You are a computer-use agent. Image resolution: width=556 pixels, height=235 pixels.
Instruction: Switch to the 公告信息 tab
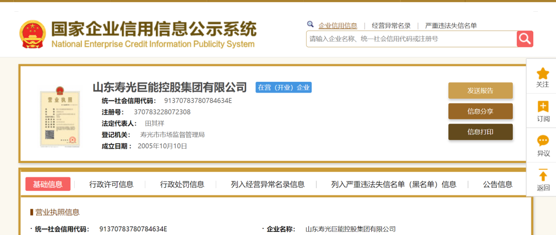[498, 184]
